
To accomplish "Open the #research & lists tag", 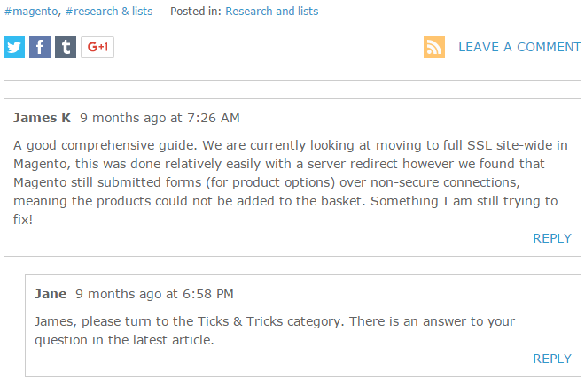I will 109,12.
